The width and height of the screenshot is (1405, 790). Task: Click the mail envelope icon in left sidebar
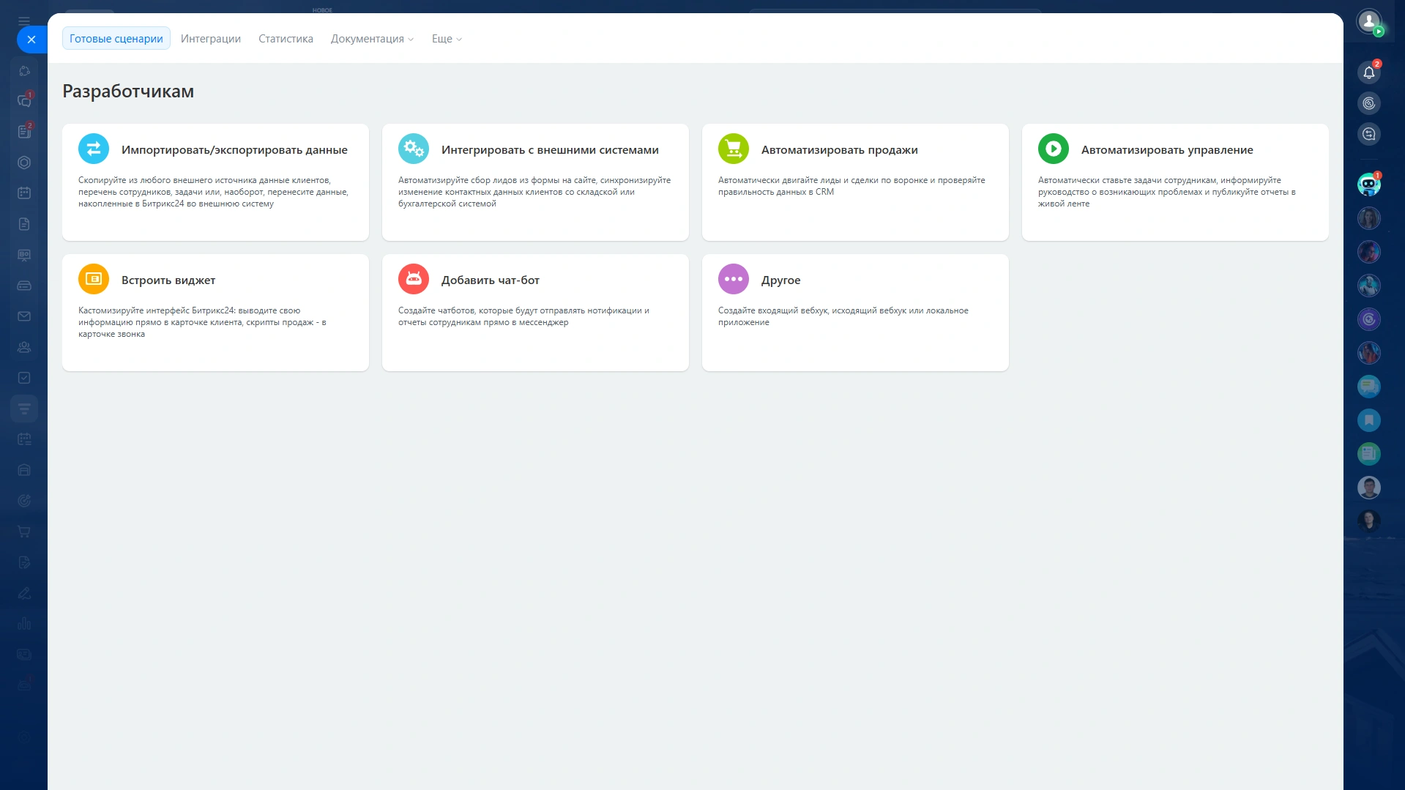(x=24, y=316)
